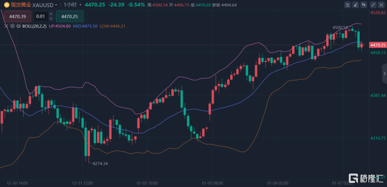Click the 4387.44 price axis label
This screenshot has height=187, width=387.
(378, 95)
